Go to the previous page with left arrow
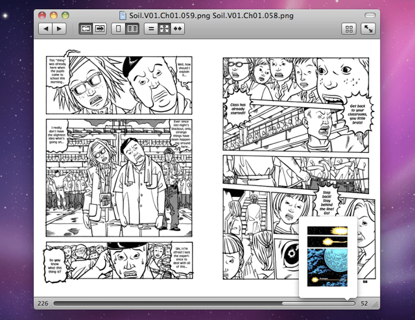 tap(45, 29)
